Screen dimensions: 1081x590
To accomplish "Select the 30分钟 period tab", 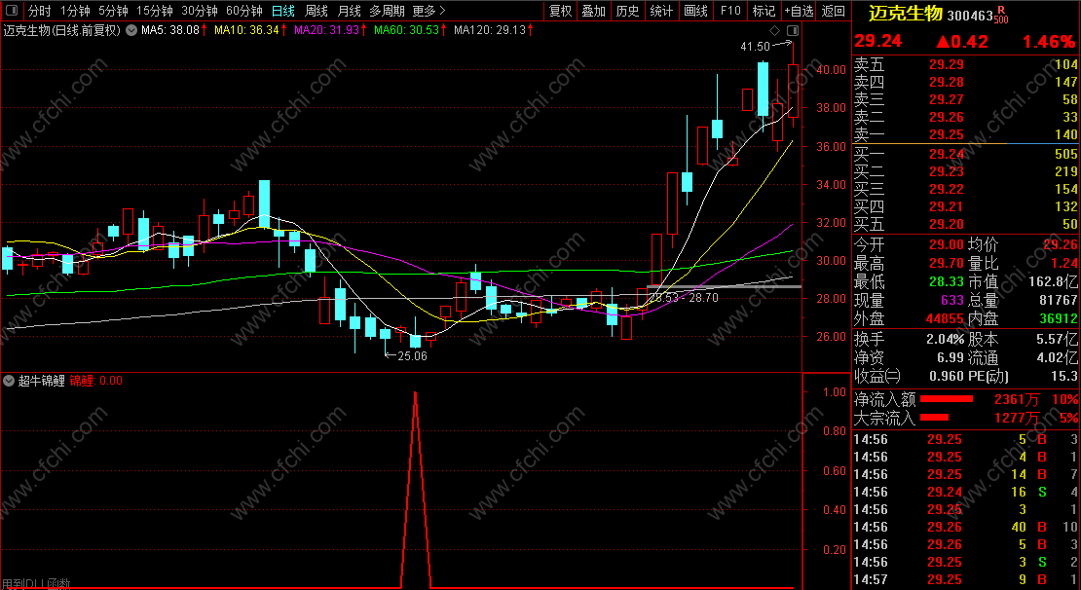I will (x=200, y=11).
